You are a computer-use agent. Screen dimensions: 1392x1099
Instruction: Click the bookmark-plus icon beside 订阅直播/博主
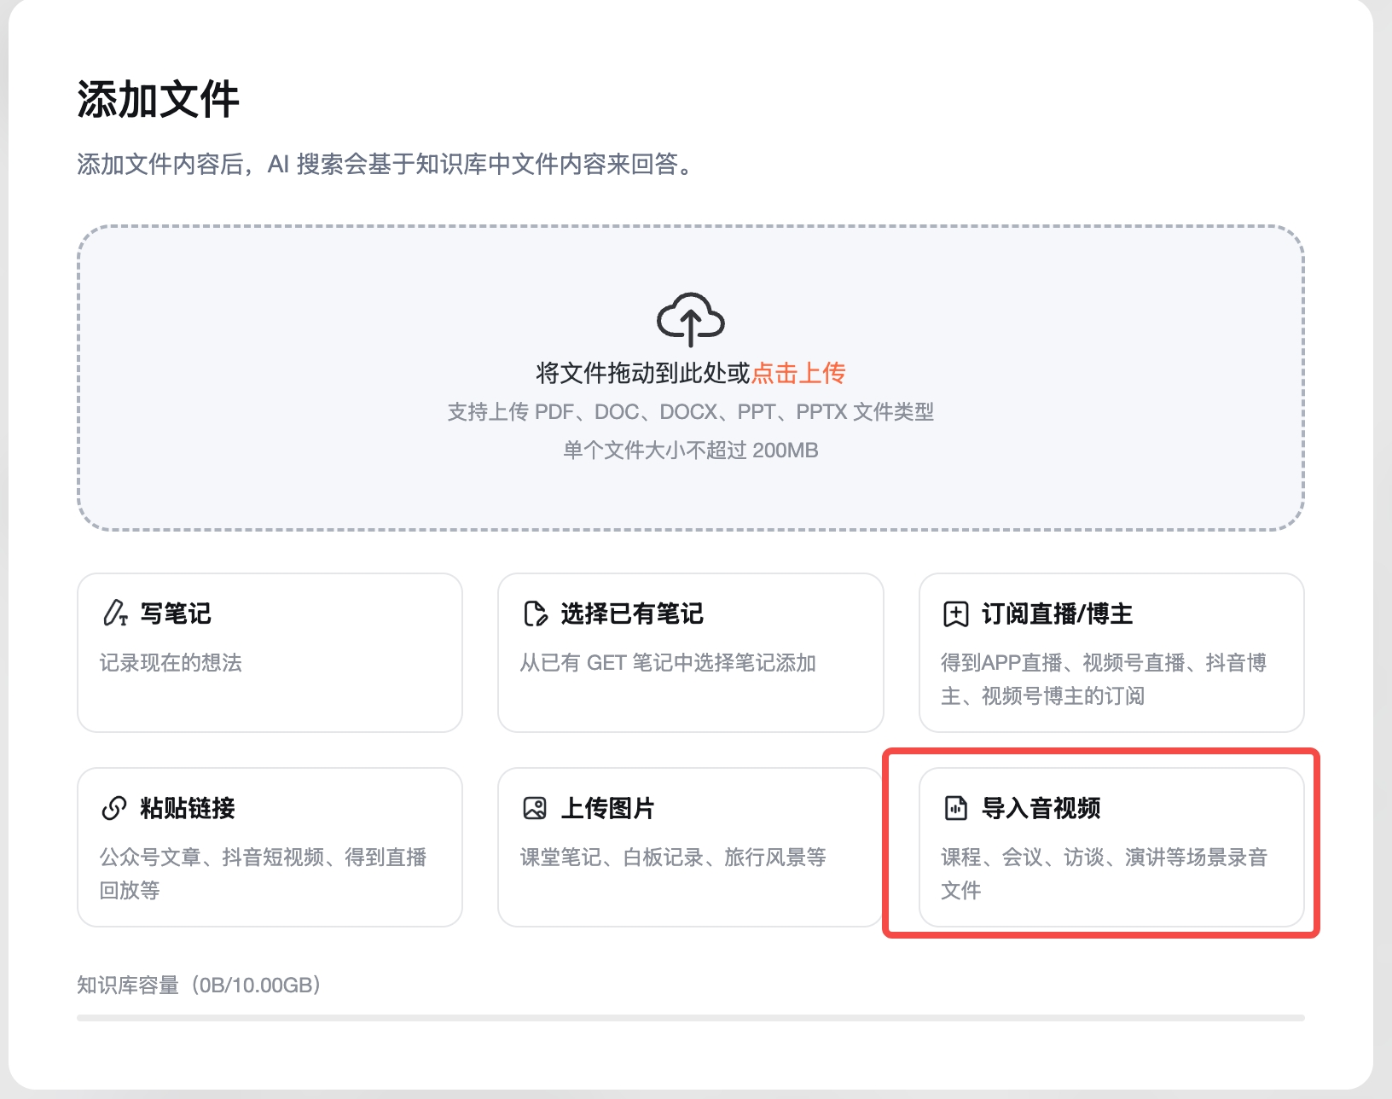coord(955,613)
